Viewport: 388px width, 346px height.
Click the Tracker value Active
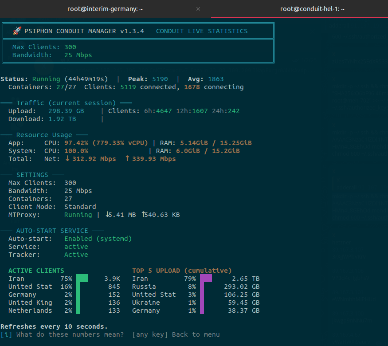[76, 255]
